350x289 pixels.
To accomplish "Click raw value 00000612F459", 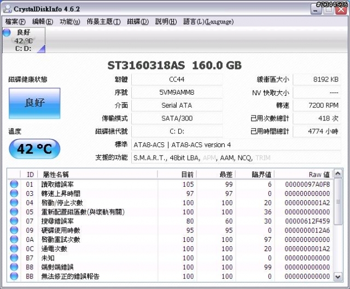I will [307, 221].
